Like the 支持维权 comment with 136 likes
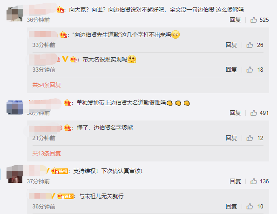 tap(254, 181)
